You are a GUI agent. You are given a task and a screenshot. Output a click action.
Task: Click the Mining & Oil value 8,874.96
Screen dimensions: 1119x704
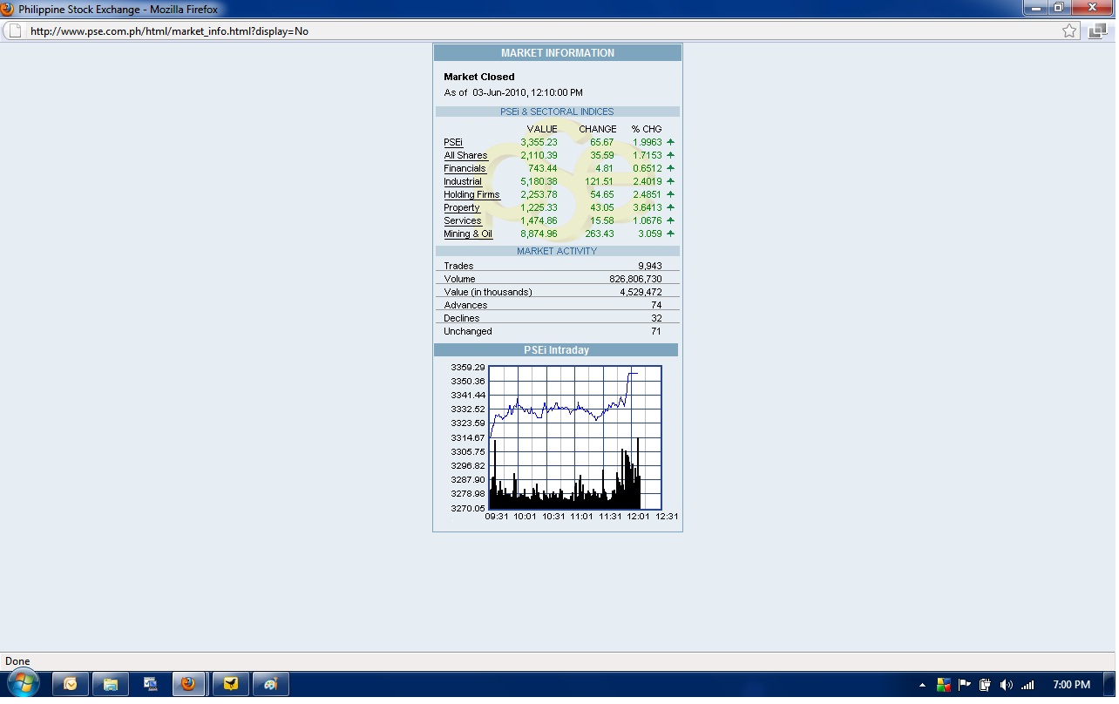(x=539, y=234)
